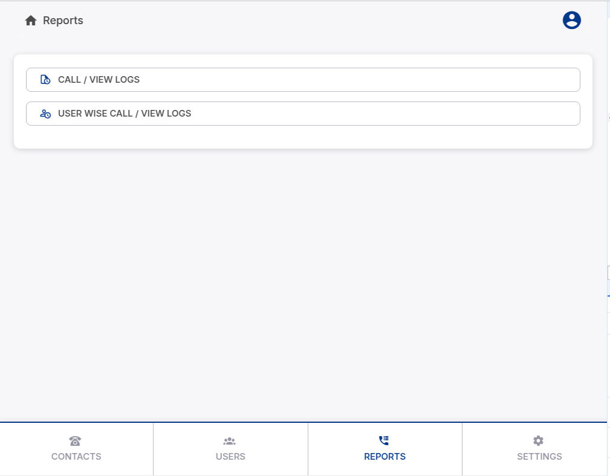Click the CALL / VIEW LOGS label text
Image resolution: width=610 pixels, height=476 pixels.
(99, 79)
